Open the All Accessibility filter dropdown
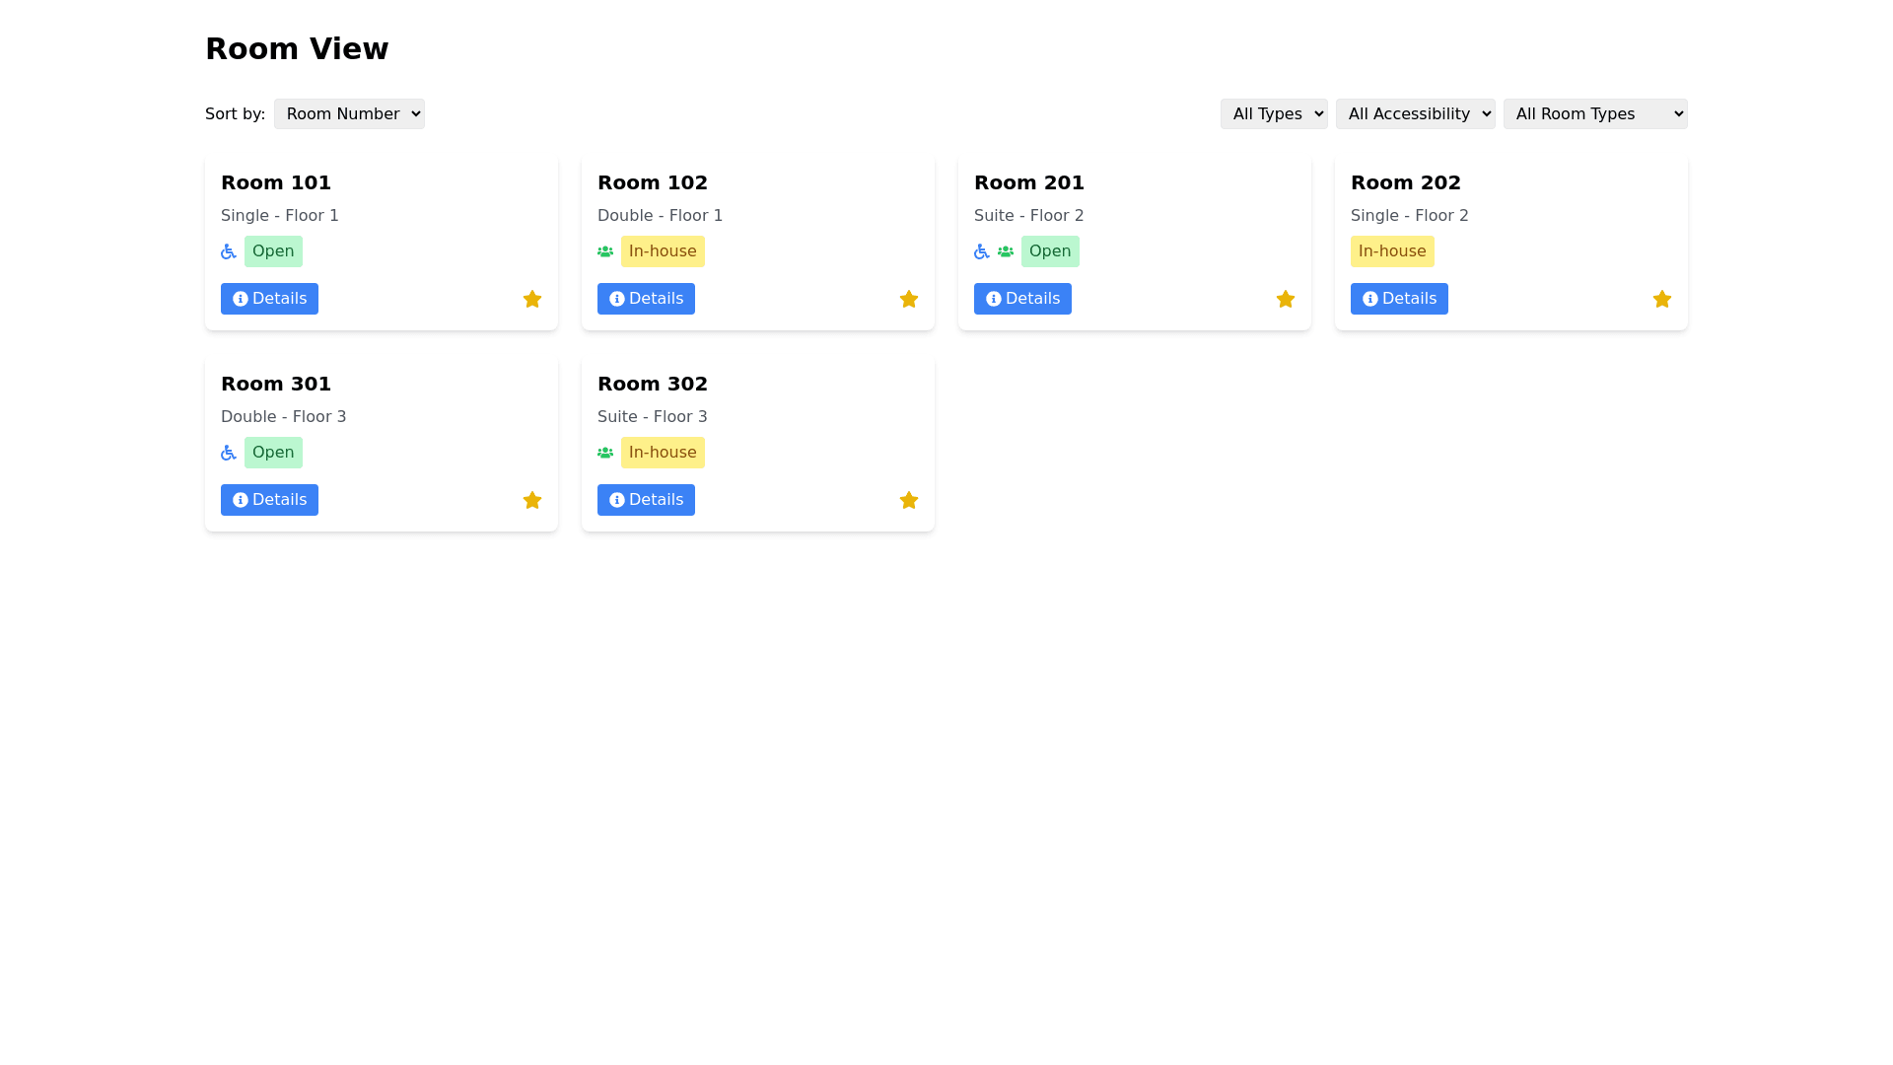Screen dimensions: 1893x1065 (1415, 114)
